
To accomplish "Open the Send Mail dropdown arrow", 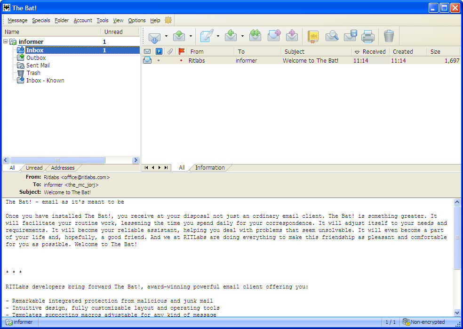I will tap(191, 36).
